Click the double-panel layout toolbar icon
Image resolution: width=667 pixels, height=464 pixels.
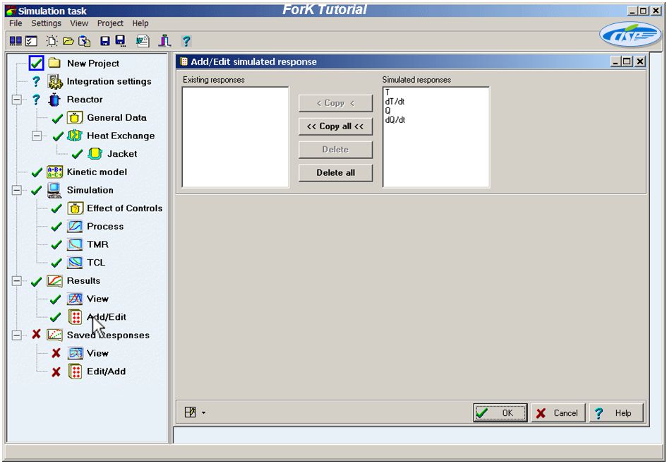(x=16, y=41)
